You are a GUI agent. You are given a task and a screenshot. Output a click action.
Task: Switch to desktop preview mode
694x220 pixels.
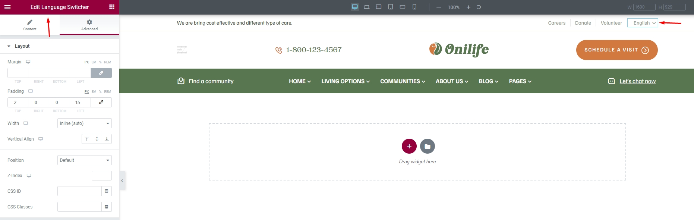click(355, 7)
